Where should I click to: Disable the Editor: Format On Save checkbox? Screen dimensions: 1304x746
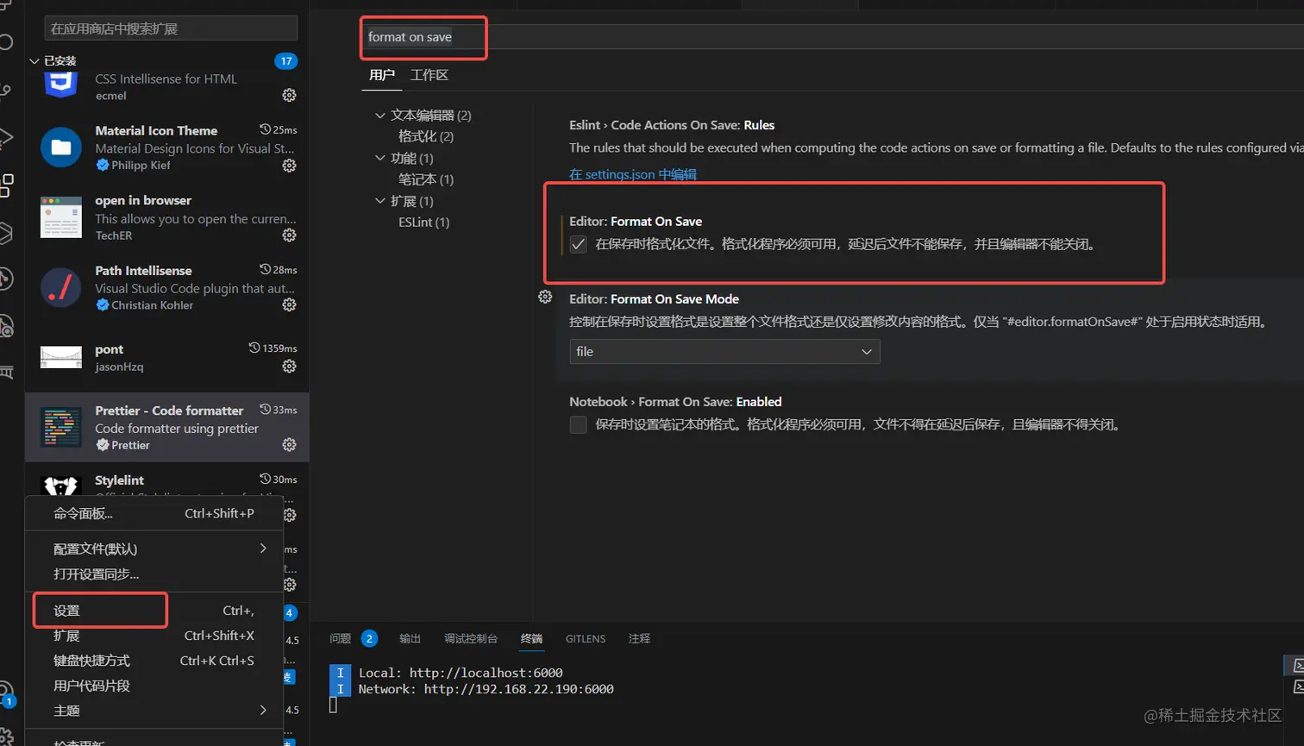[580, 243]
